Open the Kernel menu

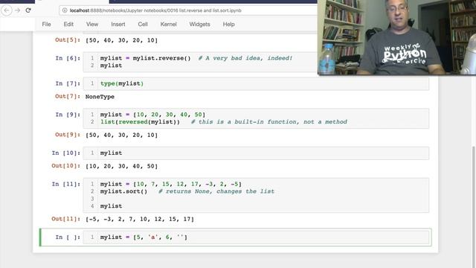(168, 25)
